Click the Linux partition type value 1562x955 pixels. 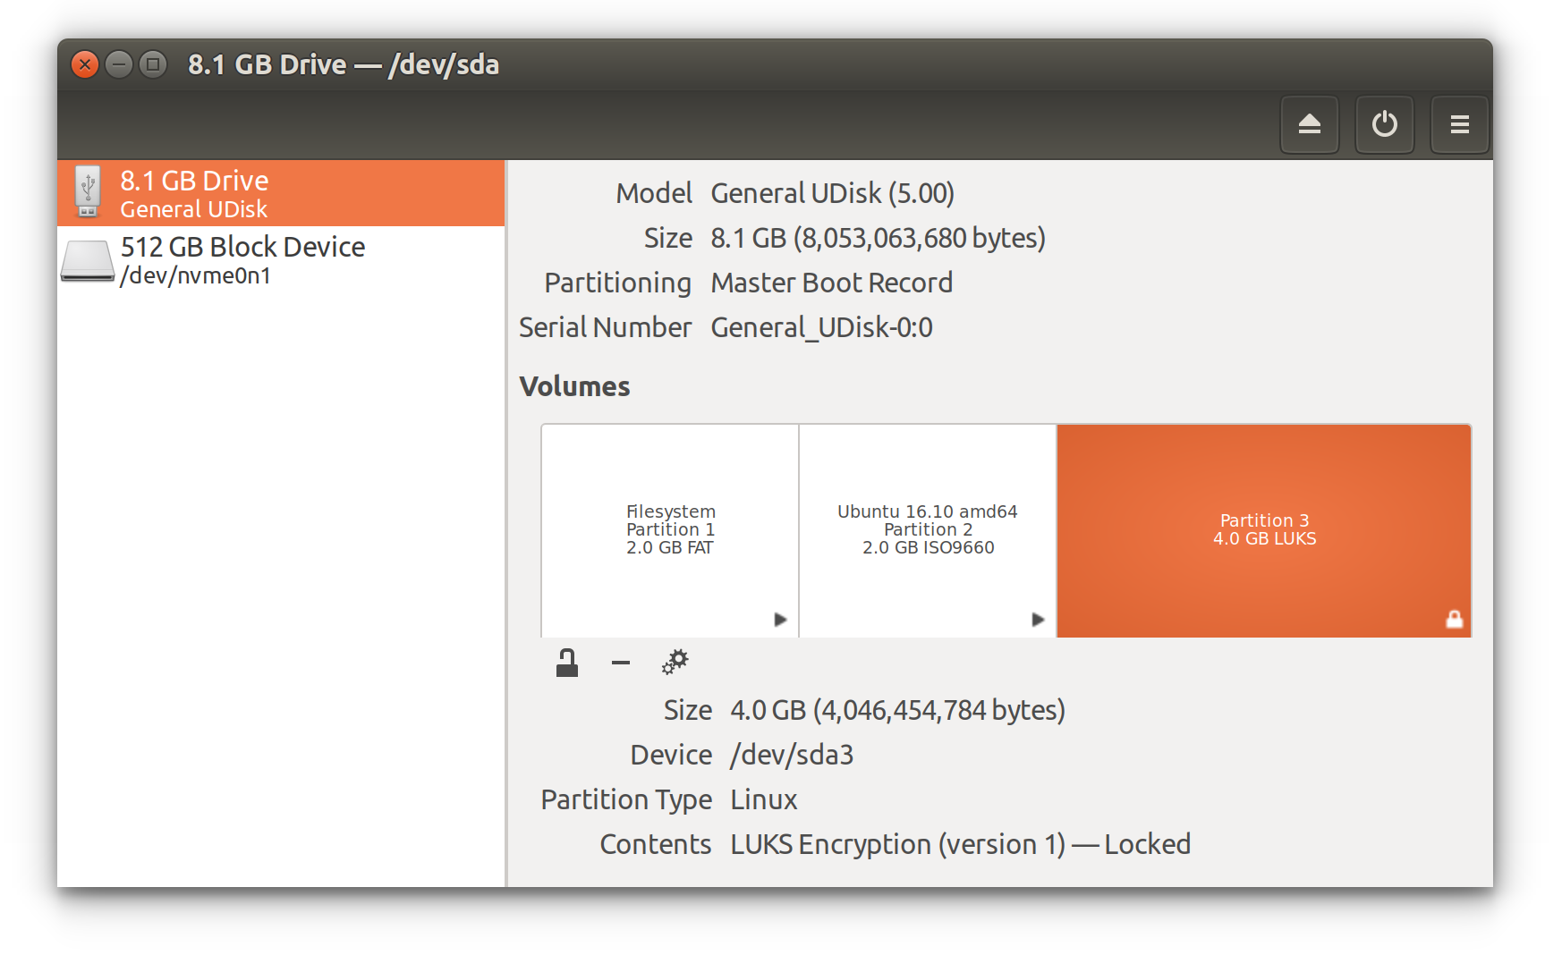click(x=763, y=800)
